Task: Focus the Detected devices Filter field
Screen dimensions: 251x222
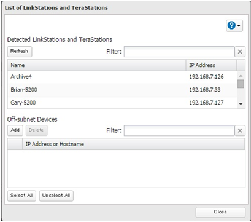Action: click(x=179, y=52)
